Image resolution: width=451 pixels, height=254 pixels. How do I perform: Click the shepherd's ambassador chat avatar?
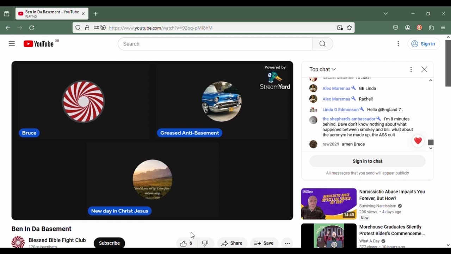[313, 120]
